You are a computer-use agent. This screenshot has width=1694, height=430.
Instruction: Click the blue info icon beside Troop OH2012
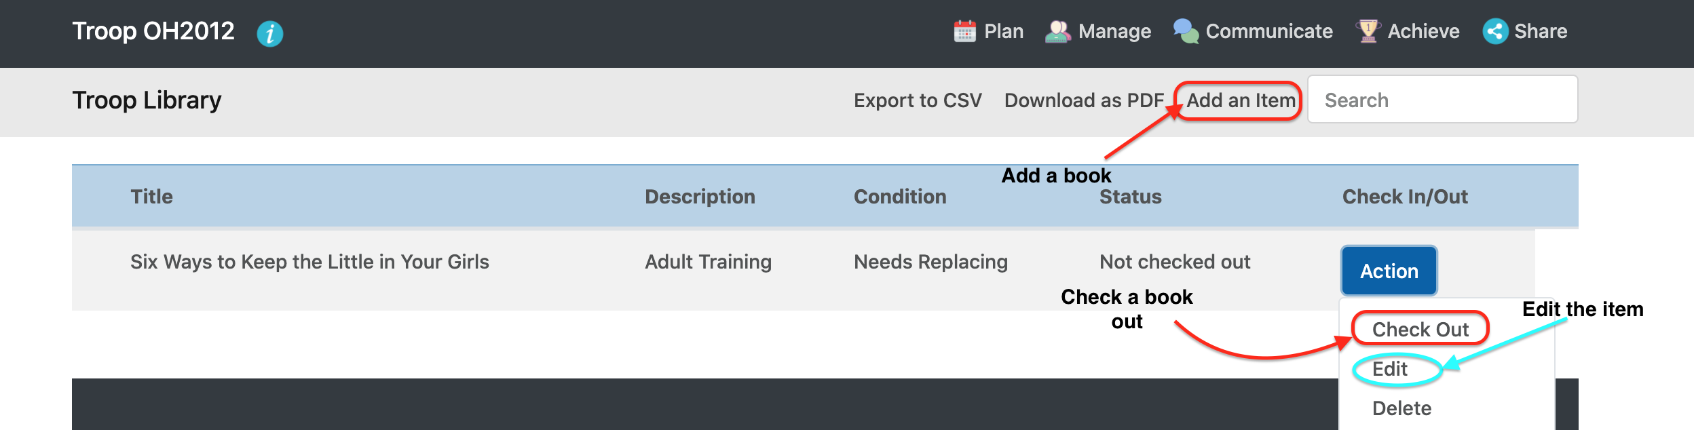tap(269, 33)
